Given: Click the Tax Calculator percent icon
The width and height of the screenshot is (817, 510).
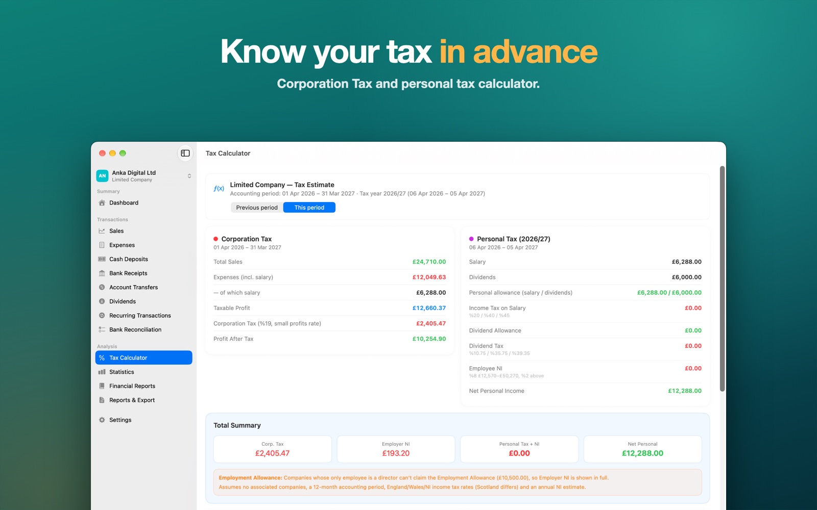Looking at the screenshot, I should (102, 358).
